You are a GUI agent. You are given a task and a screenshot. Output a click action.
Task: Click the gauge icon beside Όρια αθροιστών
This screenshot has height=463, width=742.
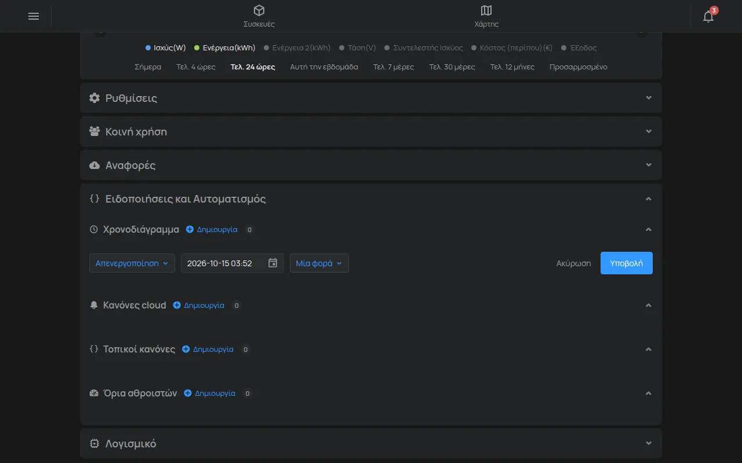pyautogui.click(x=94, y=393)
